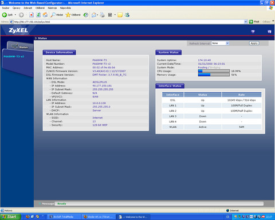Click the page icon beside the address URL
275x220 pixels.
(x=11, y=22)
